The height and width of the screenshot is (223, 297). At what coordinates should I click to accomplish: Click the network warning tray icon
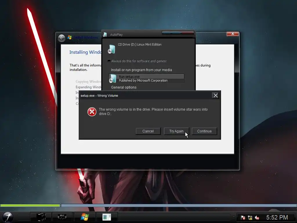(x=250, y=217)
